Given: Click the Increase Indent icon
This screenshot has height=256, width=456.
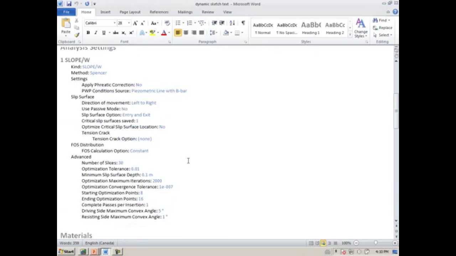Looking at the screenshot, I should 222,23.
